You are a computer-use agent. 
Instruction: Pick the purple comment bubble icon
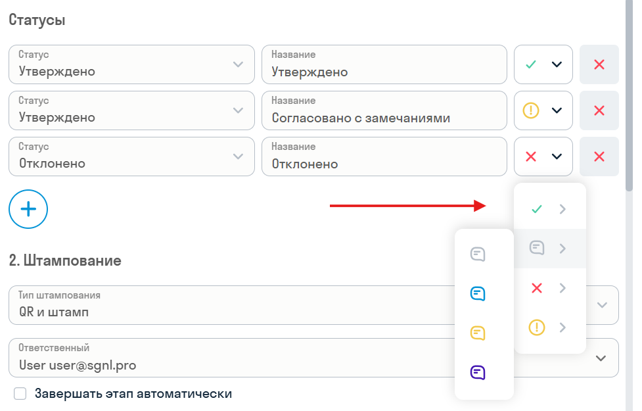pos(478,372)
